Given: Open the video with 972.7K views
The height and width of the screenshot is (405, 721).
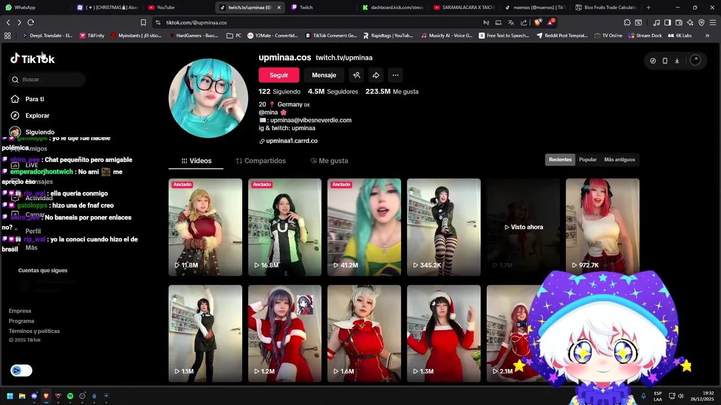Looking at the screenshot, I should click(602, 227).
